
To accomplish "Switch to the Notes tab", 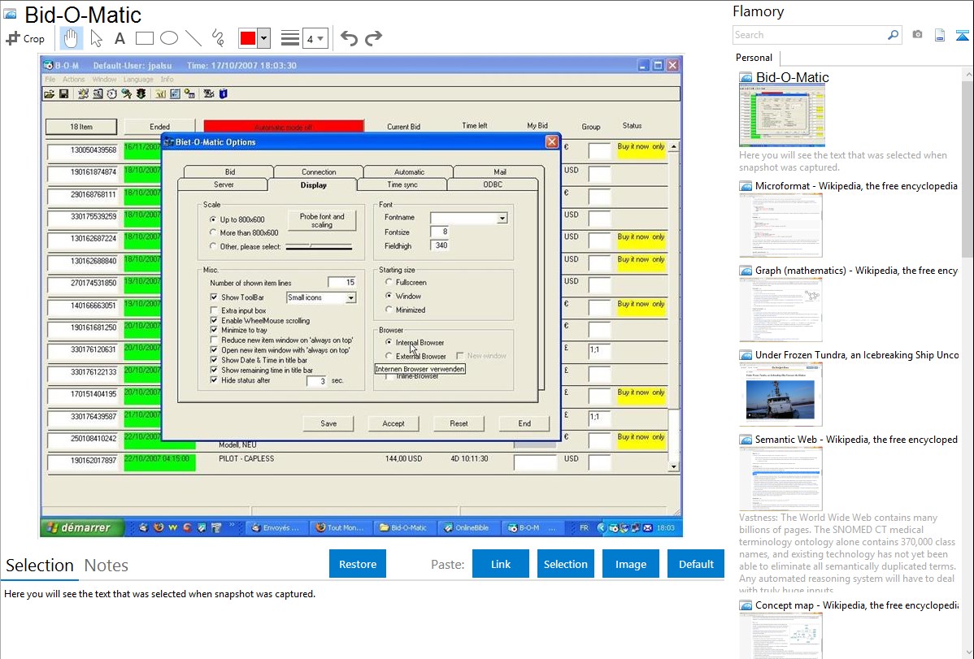I will pyautogui.click(x=106, y=566).
